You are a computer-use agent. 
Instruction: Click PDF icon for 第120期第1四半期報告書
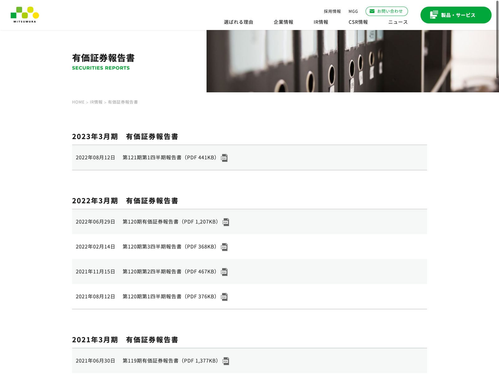click(224, 297)
